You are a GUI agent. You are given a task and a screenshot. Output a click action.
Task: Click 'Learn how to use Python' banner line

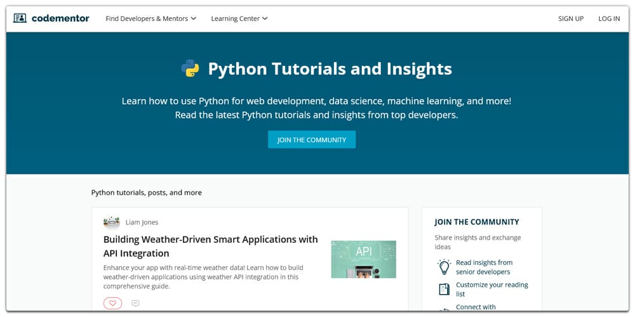pyautogui.click(x=317, y=101)
